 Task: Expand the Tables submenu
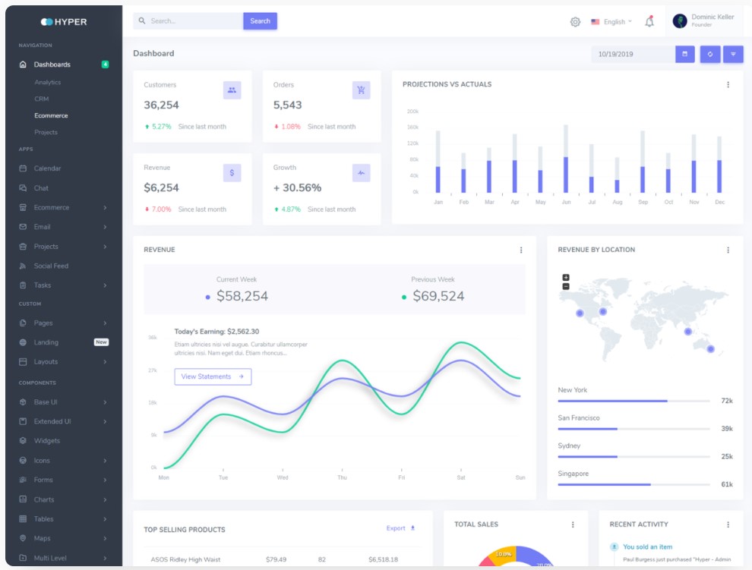coord(105,518)
